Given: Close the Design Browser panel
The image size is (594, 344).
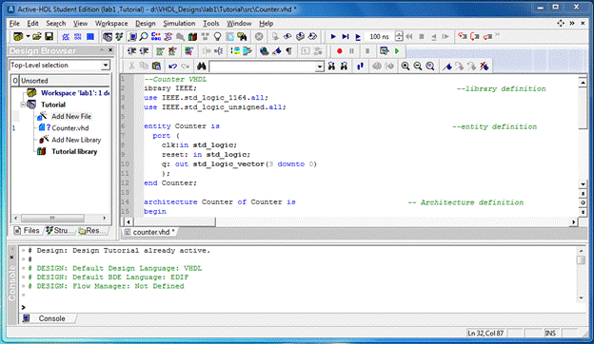Looking at the screenshot, I should point(110,50).
